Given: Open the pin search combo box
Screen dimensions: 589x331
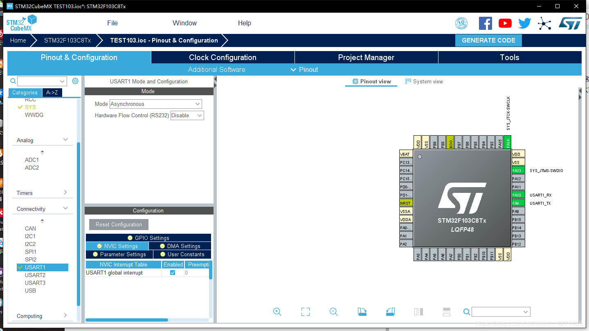Looking at the screenshot, I should coord(501,312).
